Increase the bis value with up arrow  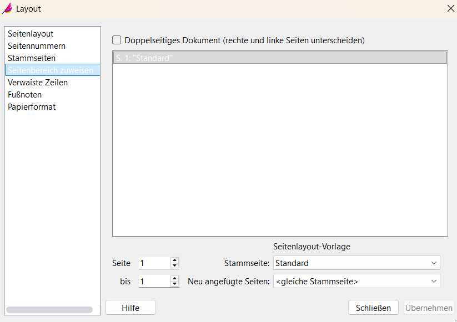click(175, 278)
